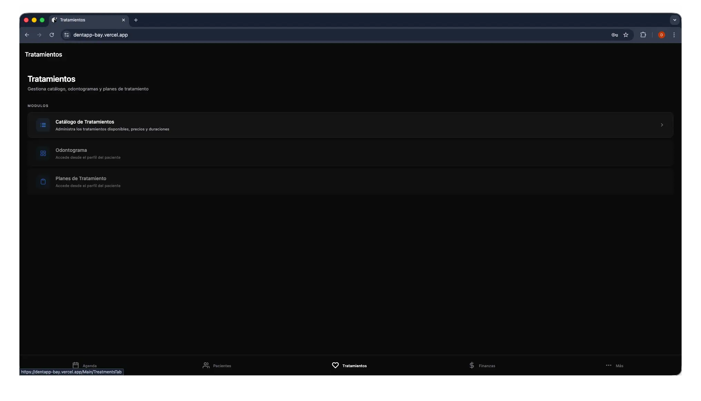The image size is (701, 401).
Task: Expand the tab search dropdown arrow
Action: click(x=674, y=20)
